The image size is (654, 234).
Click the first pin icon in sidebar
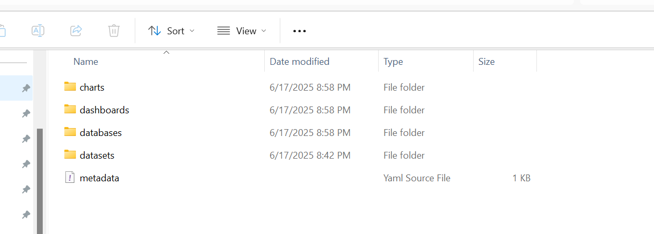[25, 89]
